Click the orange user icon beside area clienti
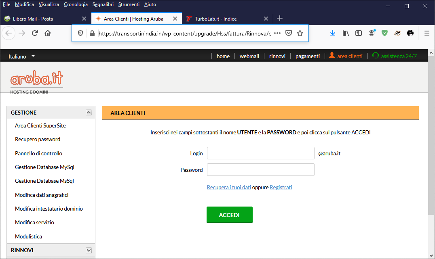The image size is (435, 259). click(332, 55)
